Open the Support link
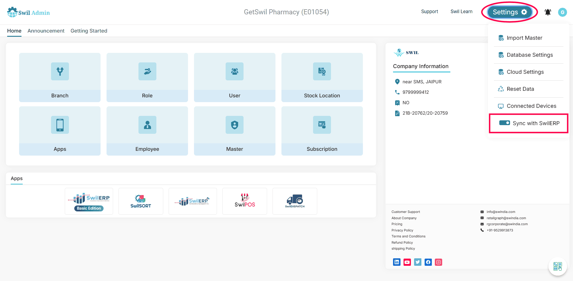Viewport: 573px width, 281px height. (x=429, y=12)
